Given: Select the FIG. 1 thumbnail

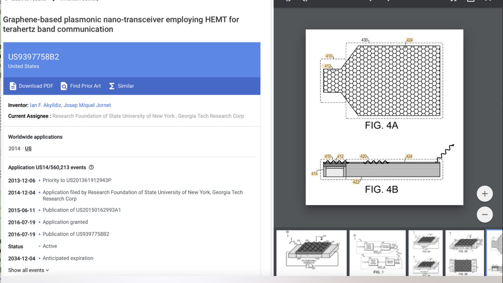Looking at the screenshot, I should [x=378, y=253].
